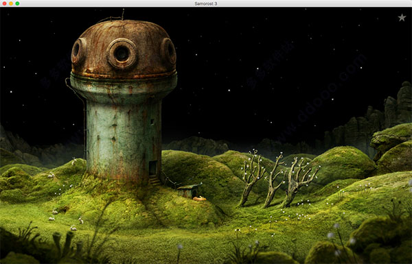Click the red close window button
Viewport: 412px width, 264px height.
tap(4, 3)
